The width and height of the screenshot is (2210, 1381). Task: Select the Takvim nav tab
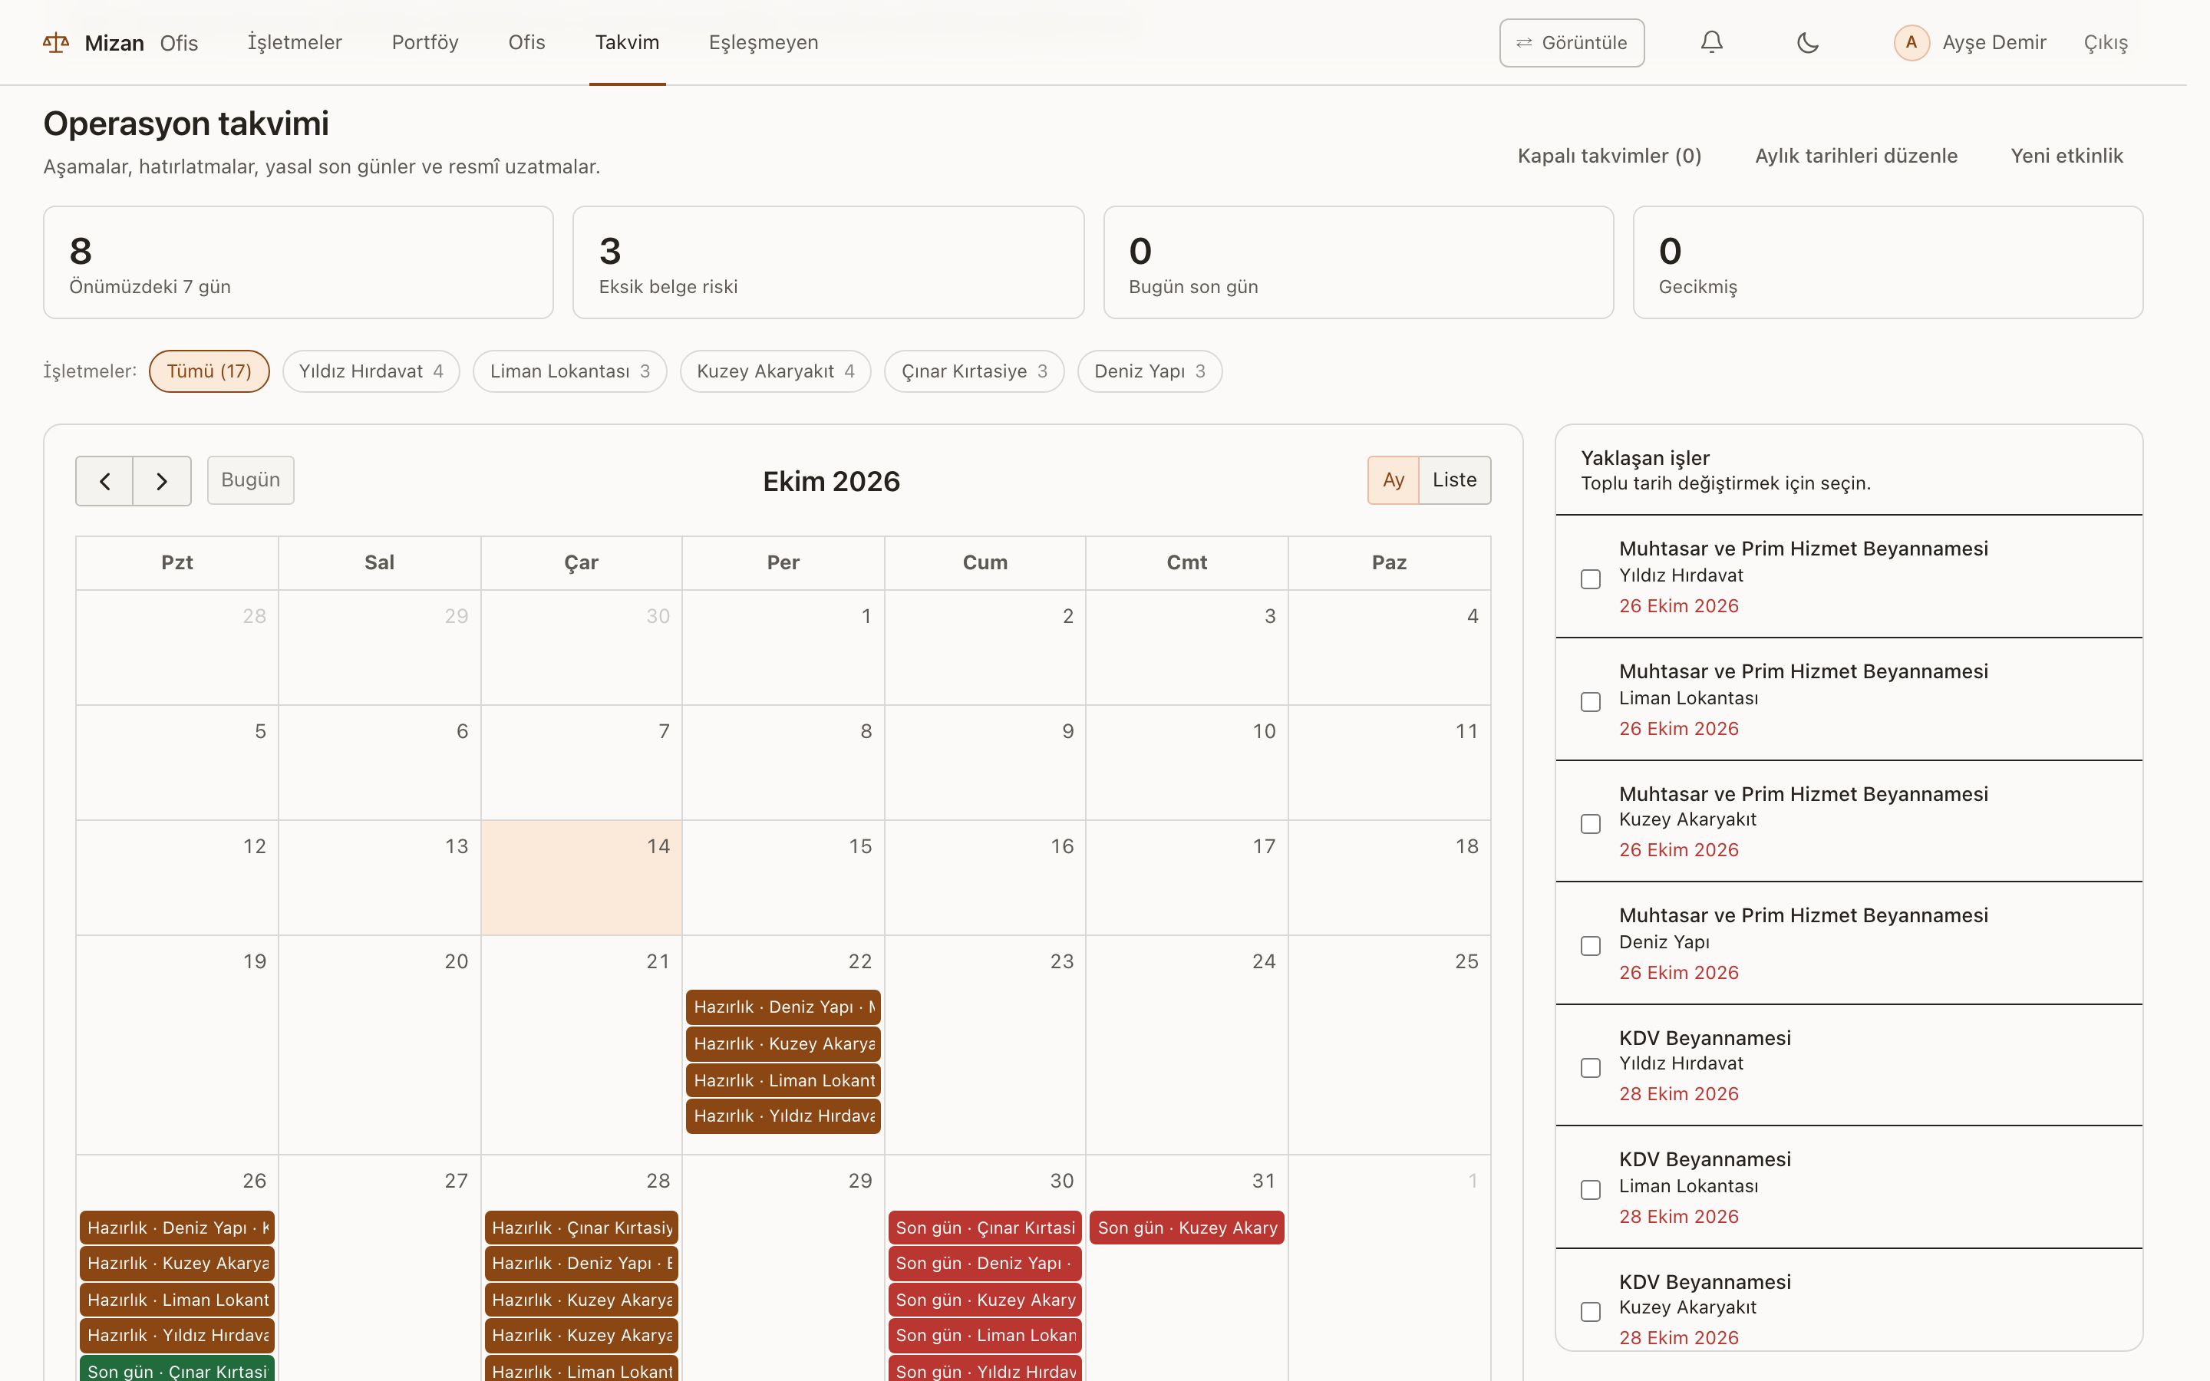[x=626, y=43]
